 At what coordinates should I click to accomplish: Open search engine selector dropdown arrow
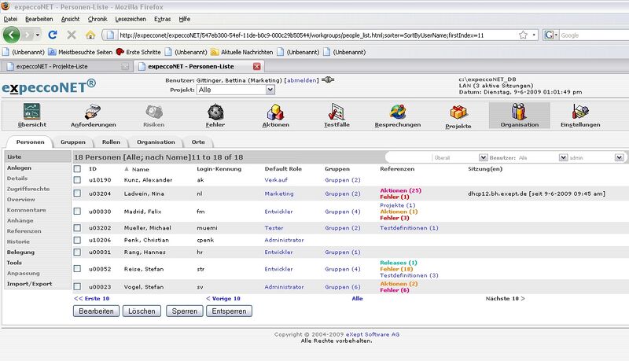(556, 35)
